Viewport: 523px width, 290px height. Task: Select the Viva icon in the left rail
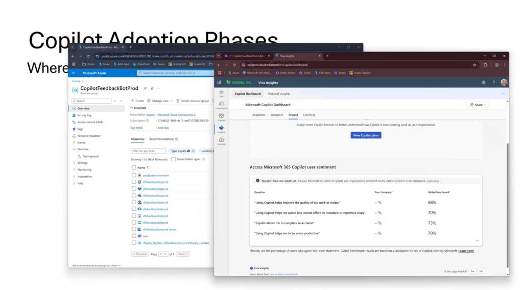221,93
